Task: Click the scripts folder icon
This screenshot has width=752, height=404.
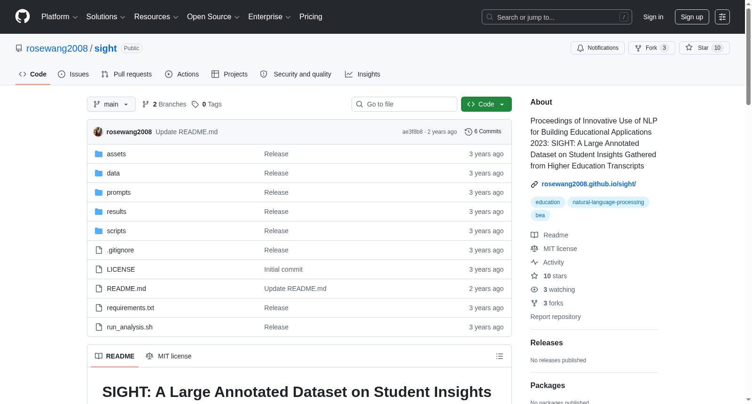Action: [x=99, y=231]
